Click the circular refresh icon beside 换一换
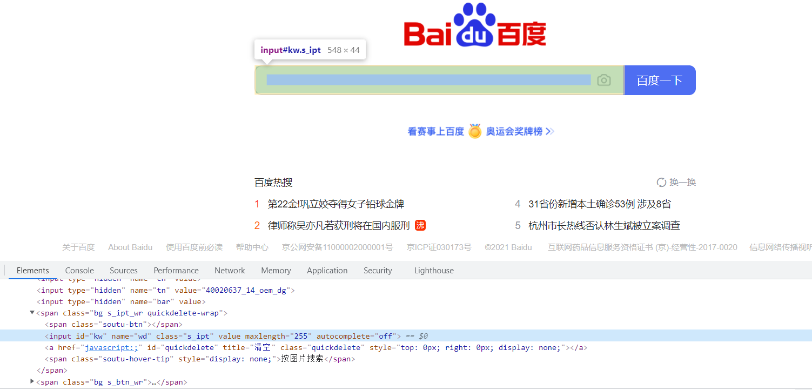812x390 pixels. (x=661, y=182)
